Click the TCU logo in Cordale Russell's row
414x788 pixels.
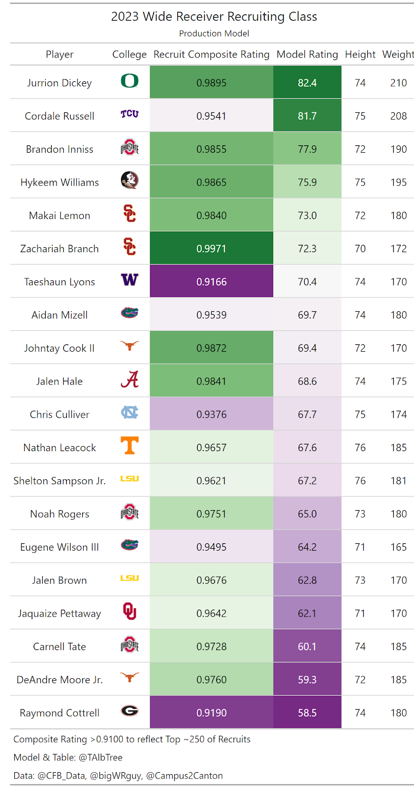129,114
